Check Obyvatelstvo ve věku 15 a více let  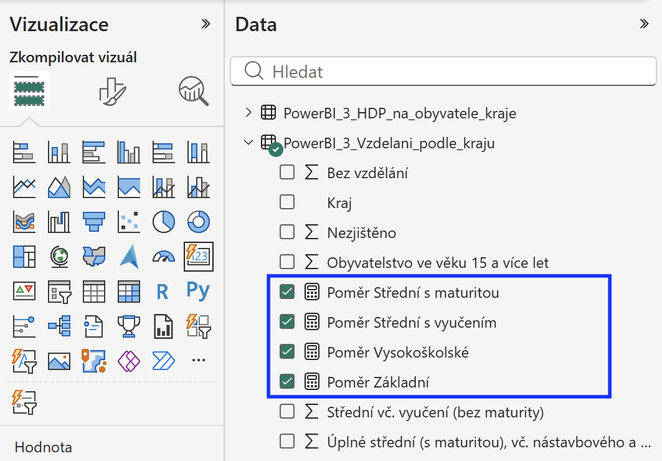287,262
